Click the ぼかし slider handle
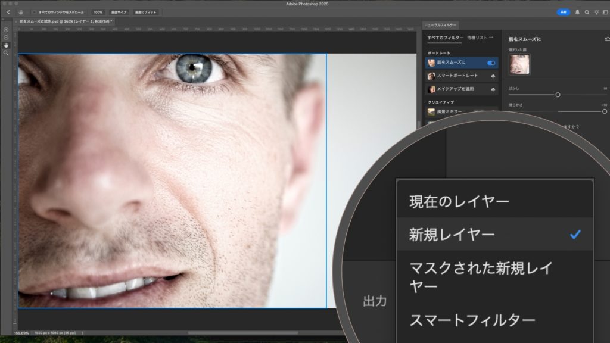Screen dimensions: 610x343 [x=558, y=95]
